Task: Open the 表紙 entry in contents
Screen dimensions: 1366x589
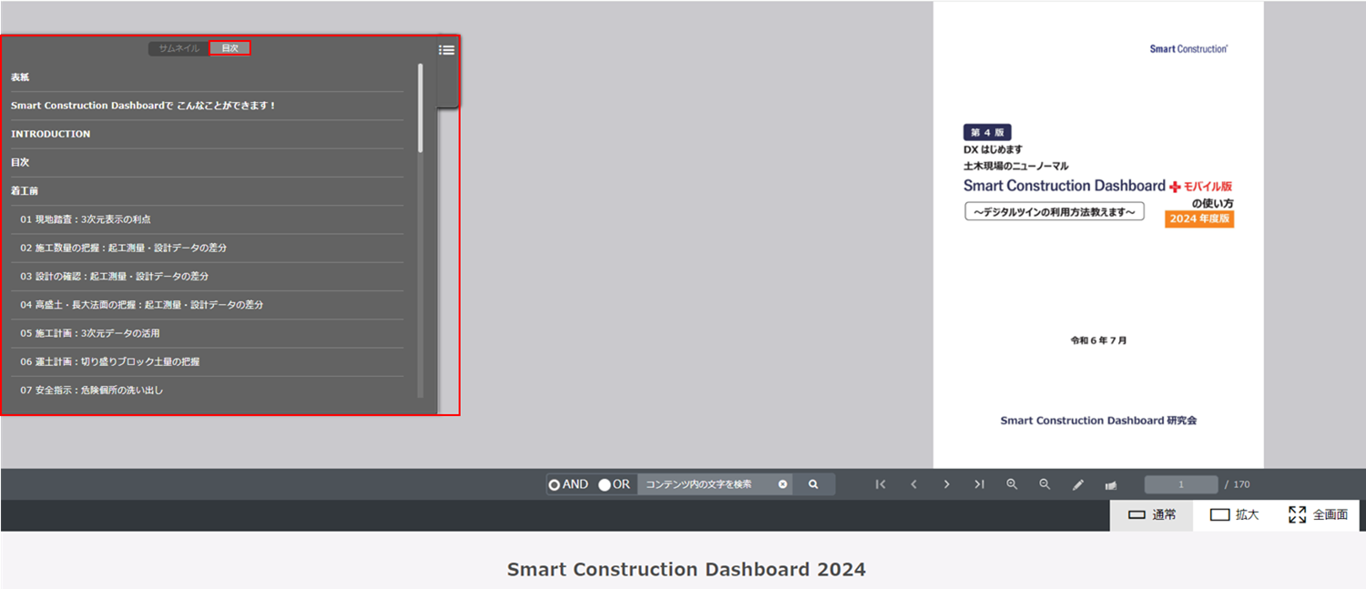Action: tap(207, 77)
